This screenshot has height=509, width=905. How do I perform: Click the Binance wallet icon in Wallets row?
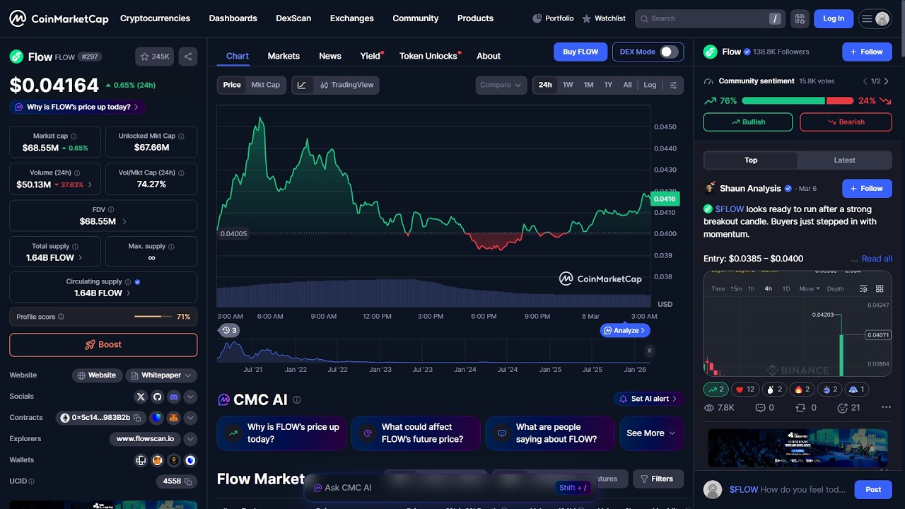(174, 460)
